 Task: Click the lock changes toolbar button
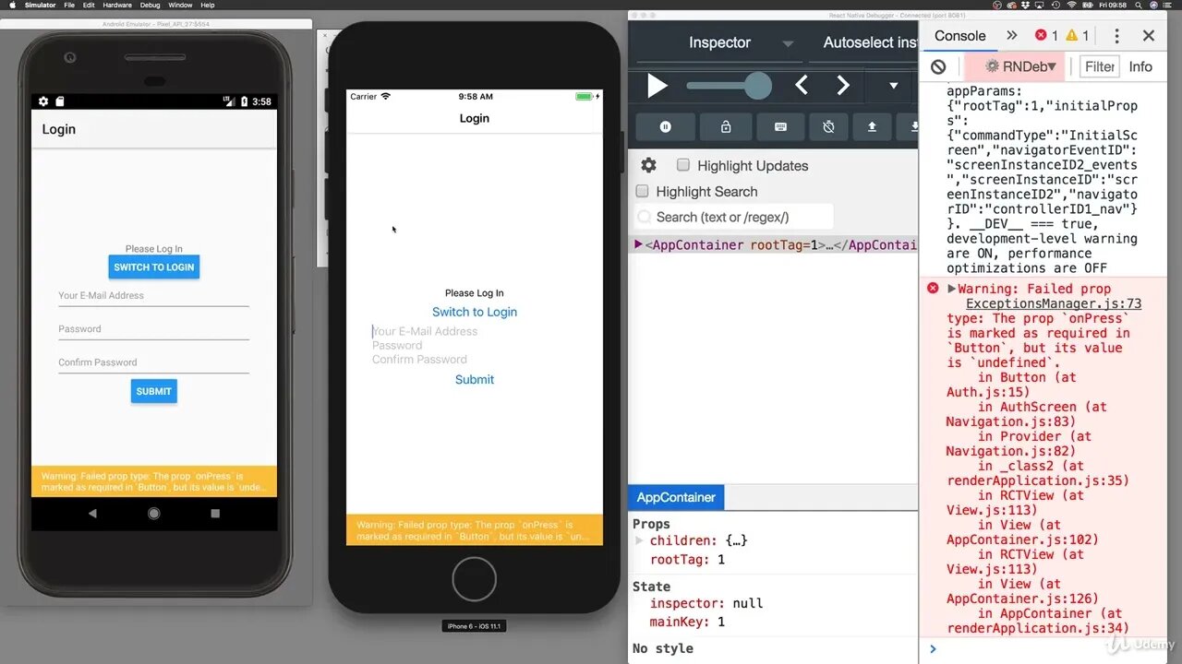point(726,127)
